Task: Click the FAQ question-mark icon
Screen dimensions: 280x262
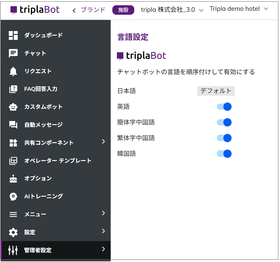Action: click(x=13, y=89)
